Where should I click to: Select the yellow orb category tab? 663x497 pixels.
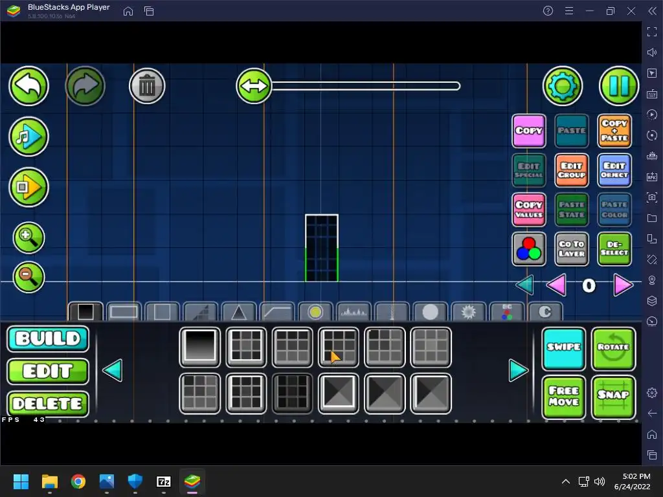tap(315, 312)
